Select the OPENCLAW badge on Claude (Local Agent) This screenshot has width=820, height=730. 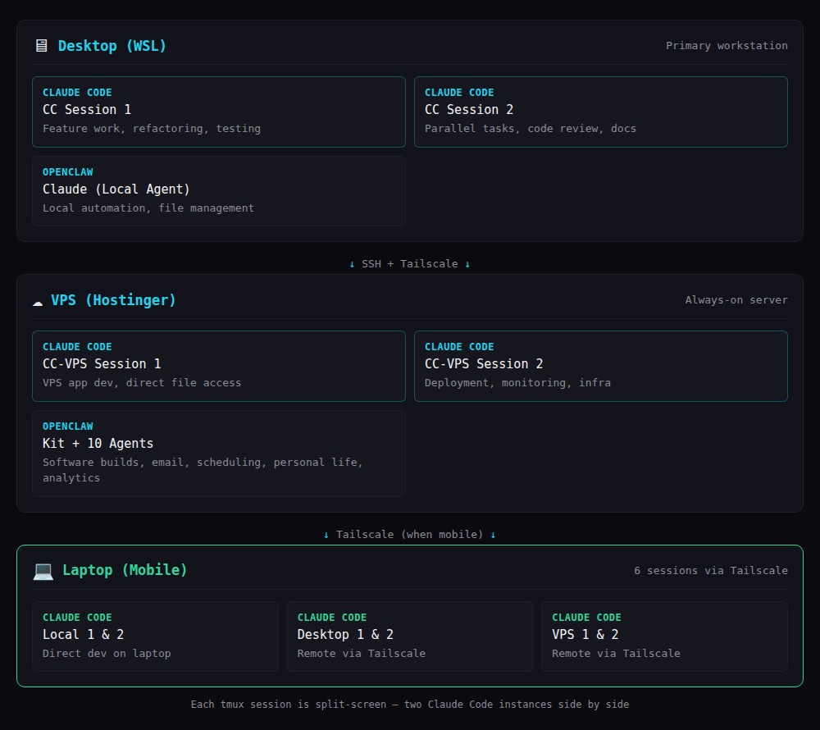point(68,172)
